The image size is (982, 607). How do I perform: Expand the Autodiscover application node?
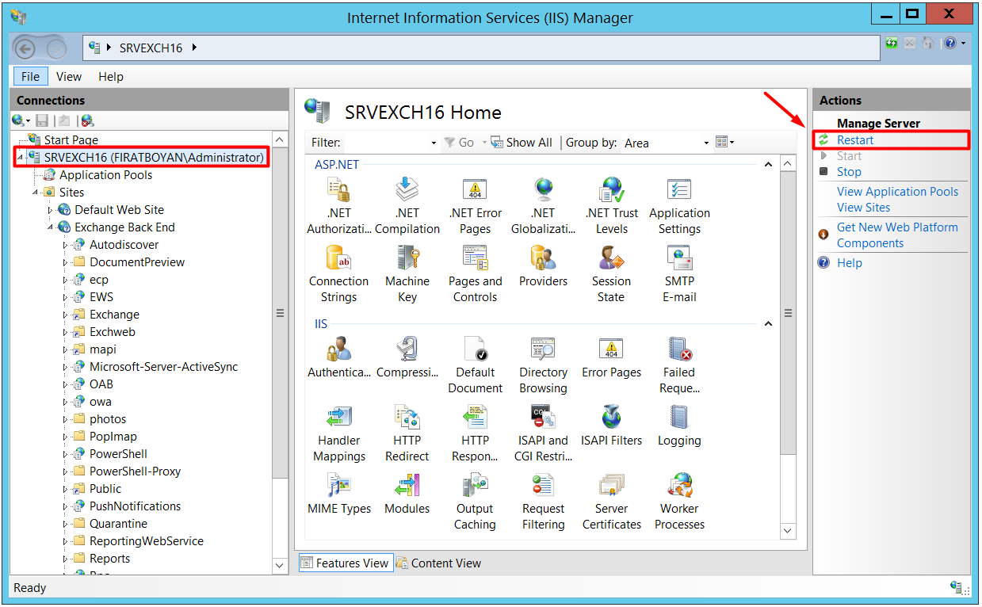(x=66, y=245)
